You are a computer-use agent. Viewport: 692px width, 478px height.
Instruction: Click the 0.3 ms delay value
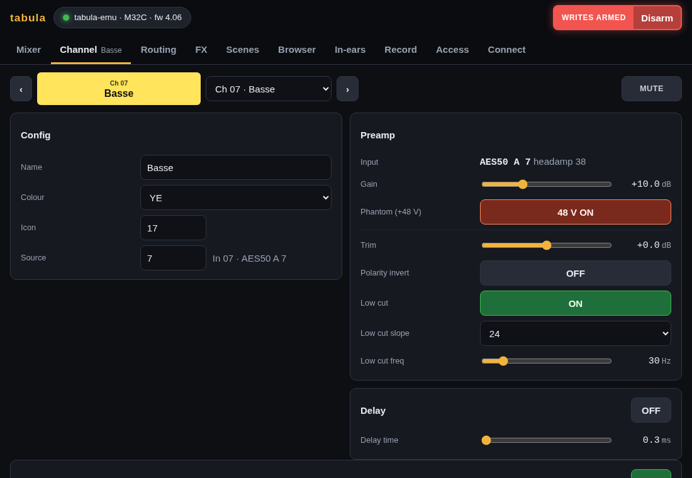(x=657, y=440)
